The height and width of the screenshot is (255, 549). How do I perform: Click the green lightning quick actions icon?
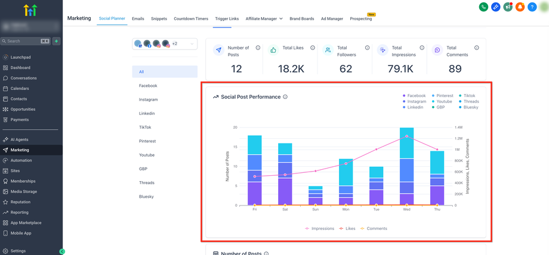pos(56,41)
